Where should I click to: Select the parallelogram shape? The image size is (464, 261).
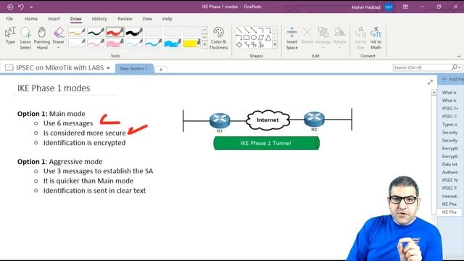coord(261,38)
